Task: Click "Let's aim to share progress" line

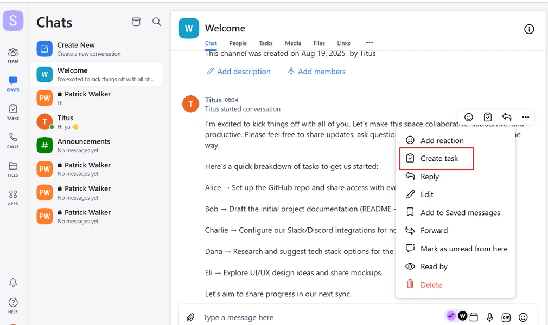Action: point(278,294)
